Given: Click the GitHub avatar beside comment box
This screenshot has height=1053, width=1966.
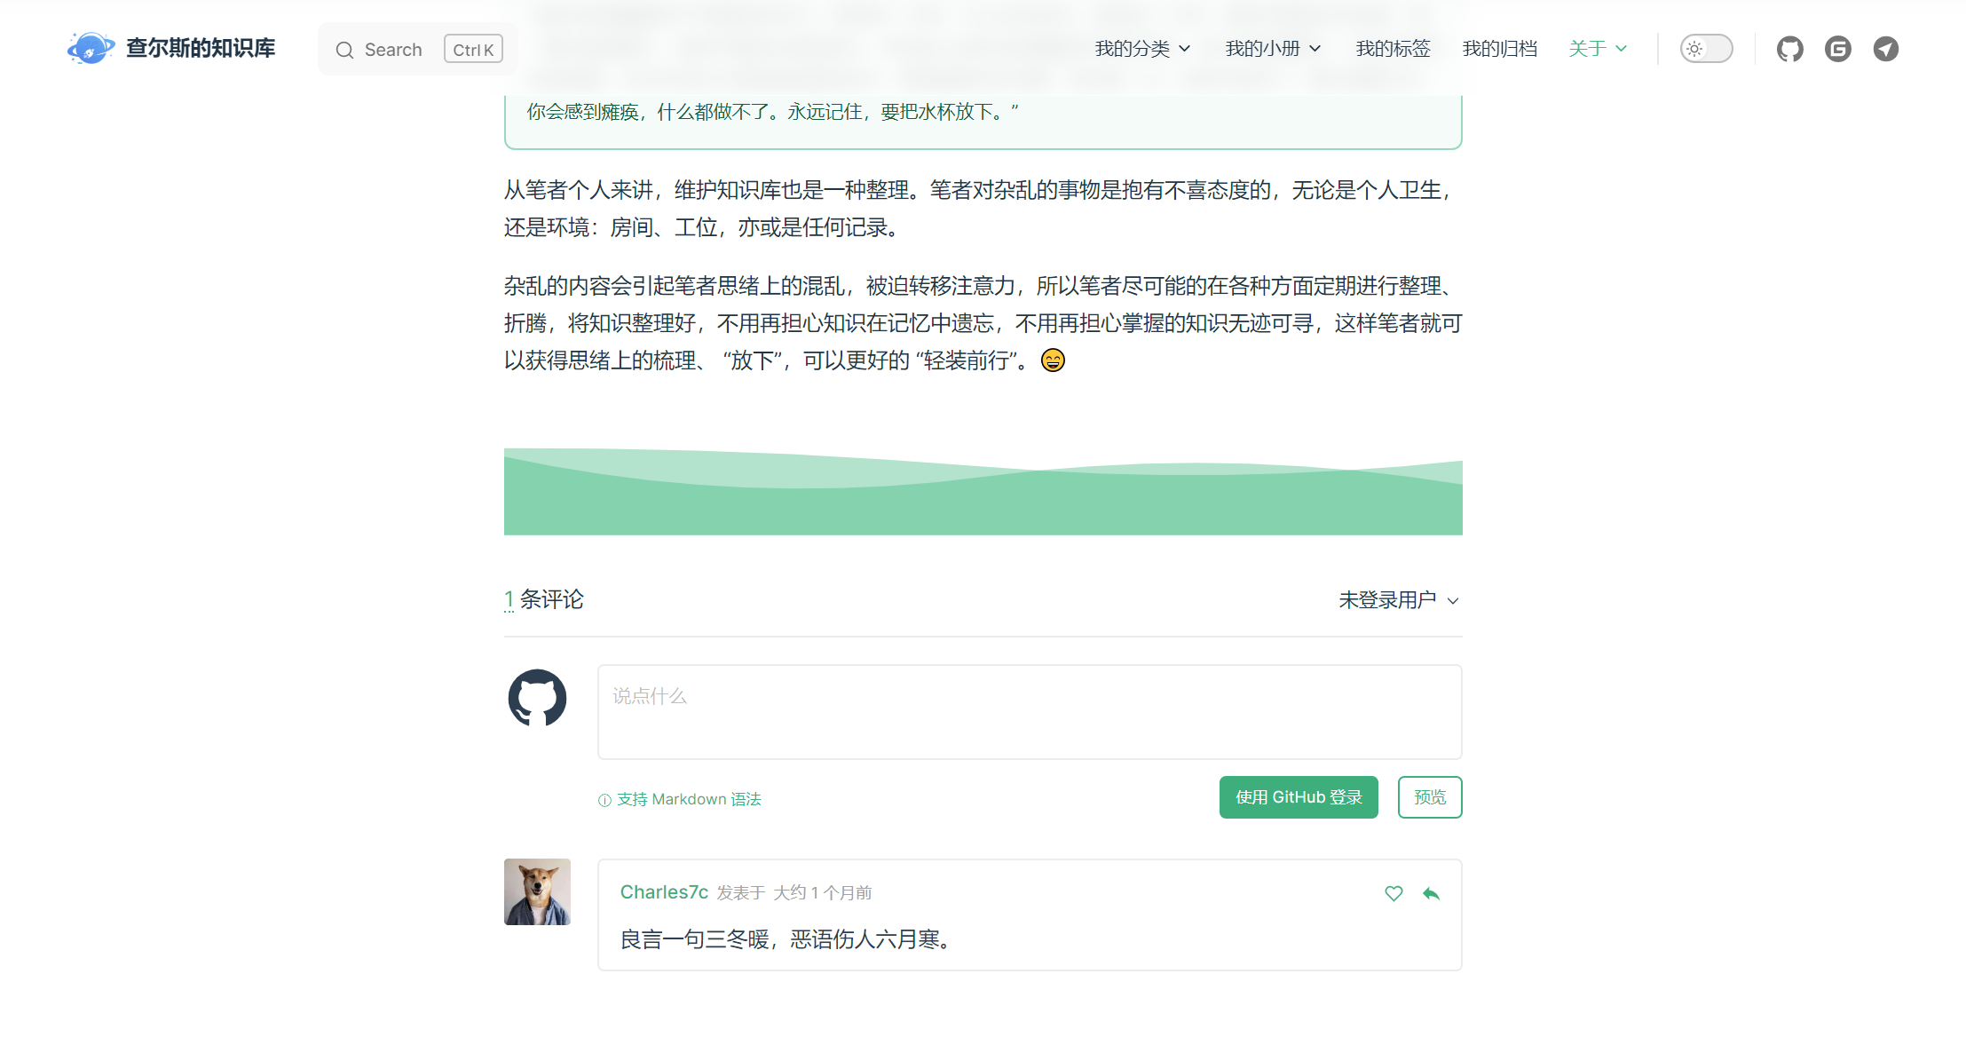Looking at the screenshot, I should (537, 698).
